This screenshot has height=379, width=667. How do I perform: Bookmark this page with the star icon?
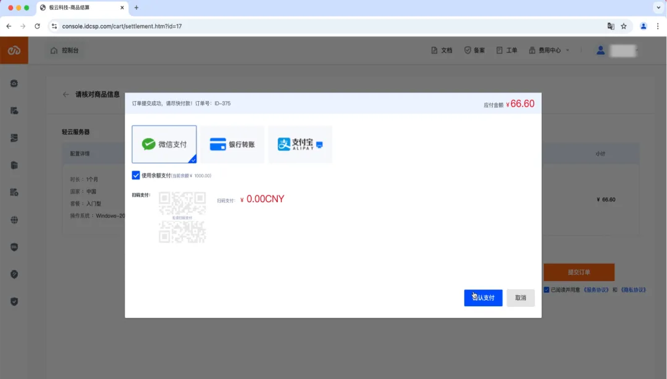624,26
